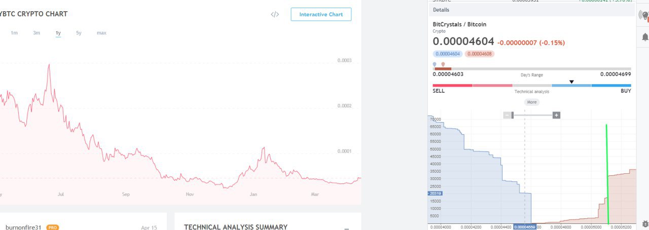Click the Jan label on chart axis

coord(254,194)
